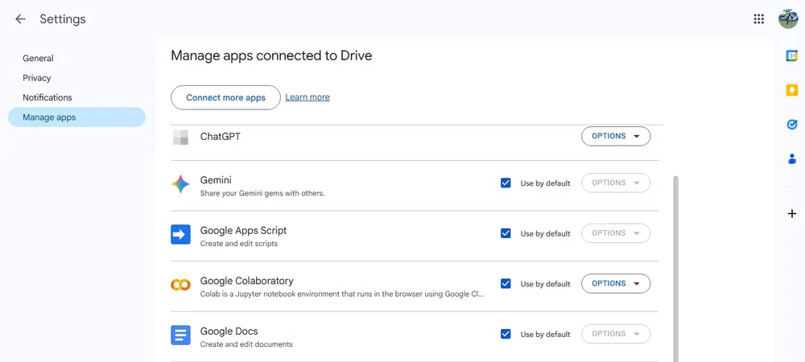Open the Google Apps Script Options dropdown

click(616, 232)
